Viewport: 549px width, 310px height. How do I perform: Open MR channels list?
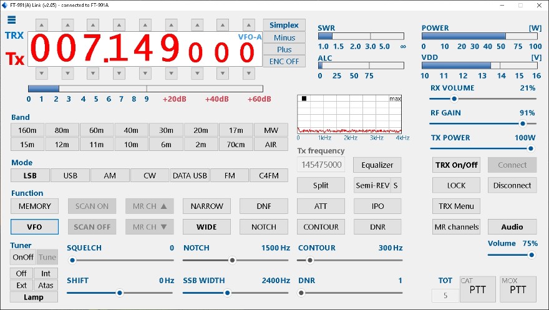point(456,226)
